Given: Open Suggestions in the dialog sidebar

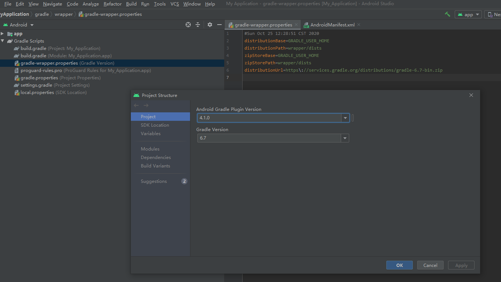Looking at the screenshot, I should coord(160,181).
